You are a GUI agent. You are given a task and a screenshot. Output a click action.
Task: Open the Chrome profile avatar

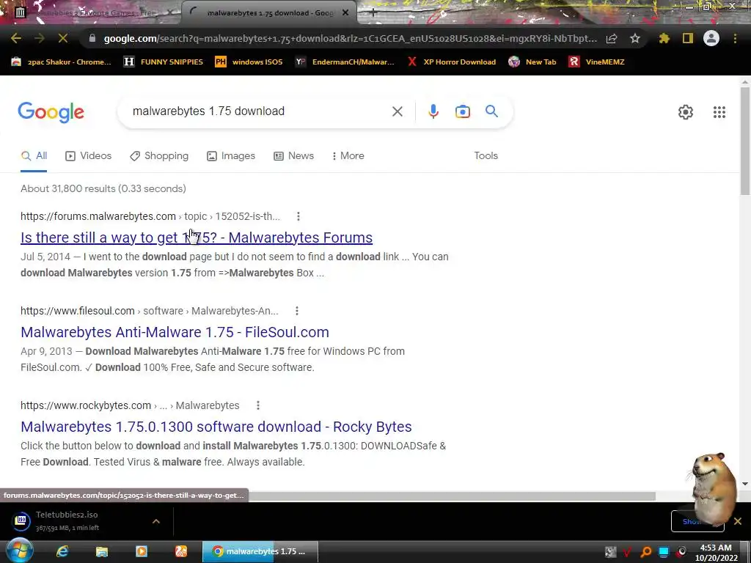[x=711, y=38]
